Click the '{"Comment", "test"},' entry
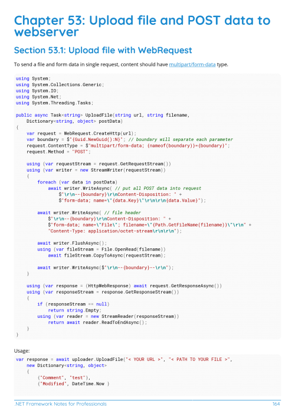This screenshot has height=417, width=295. 64,377
